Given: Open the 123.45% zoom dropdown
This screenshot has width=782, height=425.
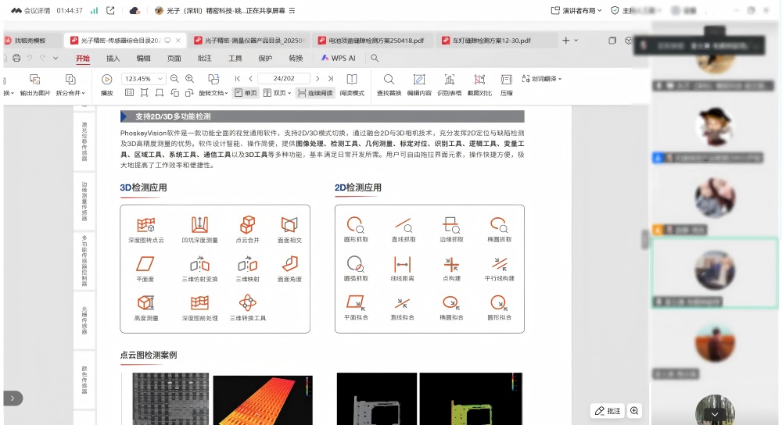Looking at the screenshot, I should [x=160, y=79].
